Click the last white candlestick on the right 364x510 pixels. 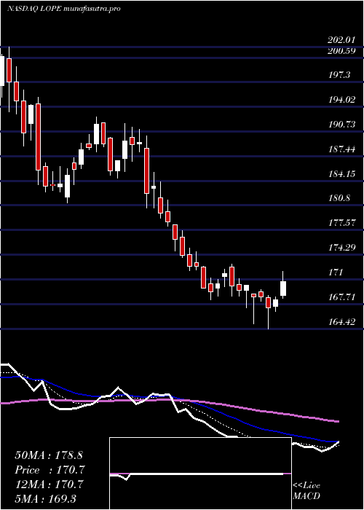283,289
